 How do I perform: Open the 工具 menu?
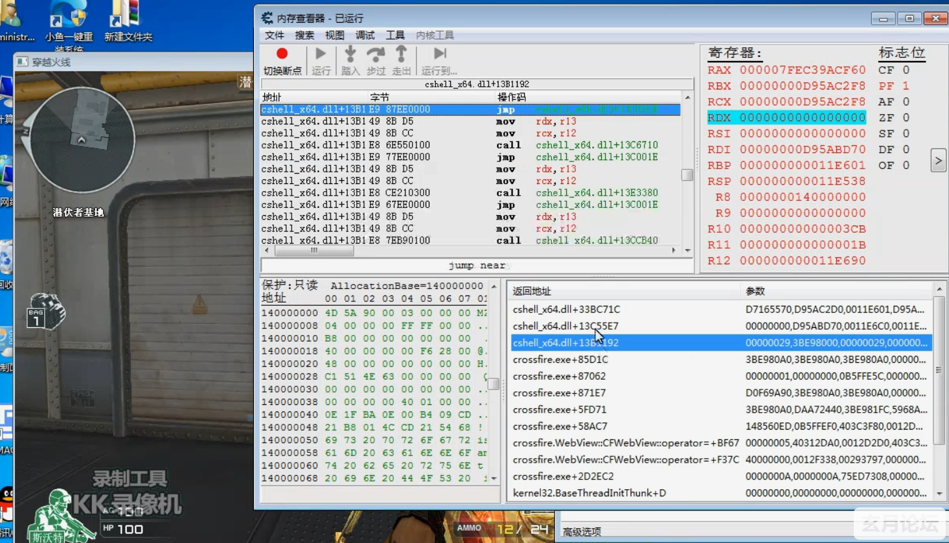(x=395, y=35)
